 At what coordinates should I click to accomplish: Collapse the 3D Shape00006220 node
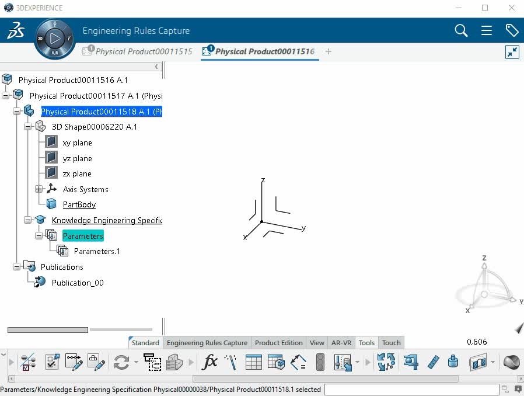(x=28, y=126)
